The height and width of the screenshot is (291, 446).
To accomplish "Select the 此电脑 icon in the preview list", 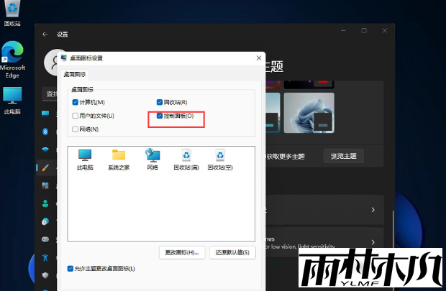I will tap(85, 156).
